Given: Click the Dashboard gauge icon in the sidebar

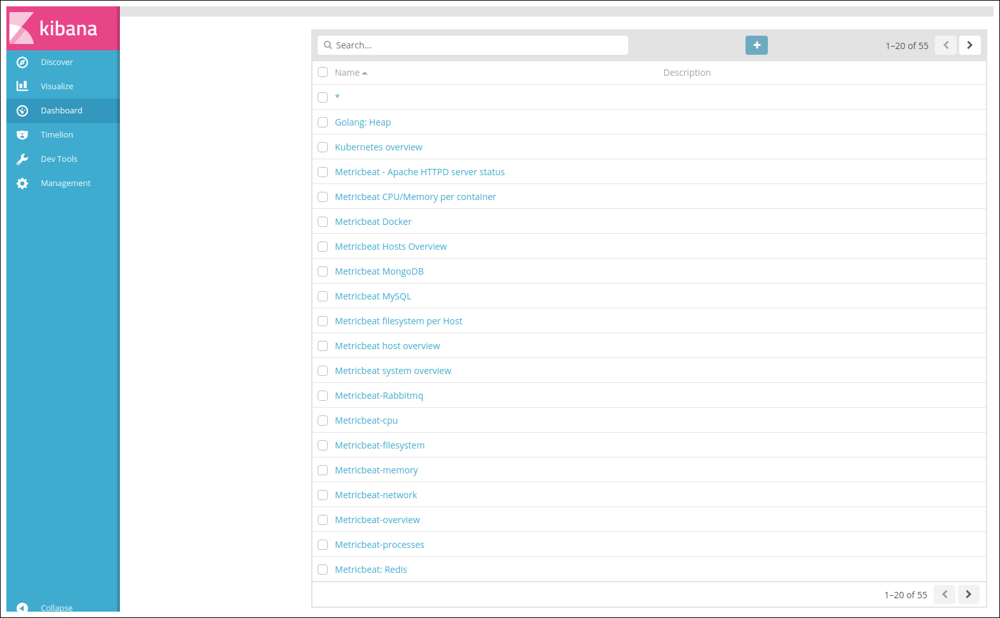Looking at the screenshot, I should (x=22, y=110).
